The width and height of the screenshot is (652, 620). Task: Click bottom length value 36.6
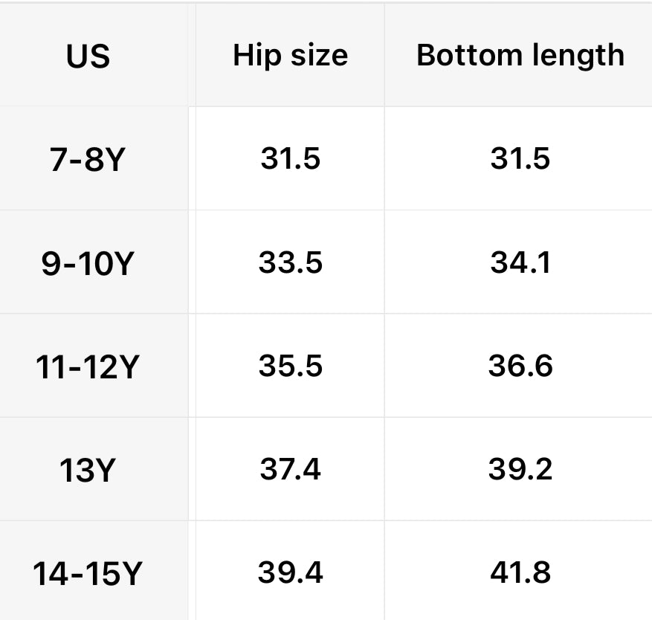[520, 366]
